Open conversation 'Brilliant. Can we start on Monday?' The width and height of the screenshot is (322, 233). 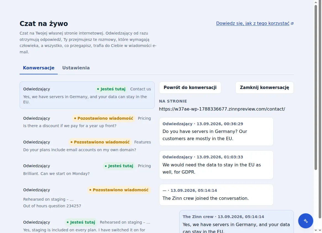pos(87,169)
